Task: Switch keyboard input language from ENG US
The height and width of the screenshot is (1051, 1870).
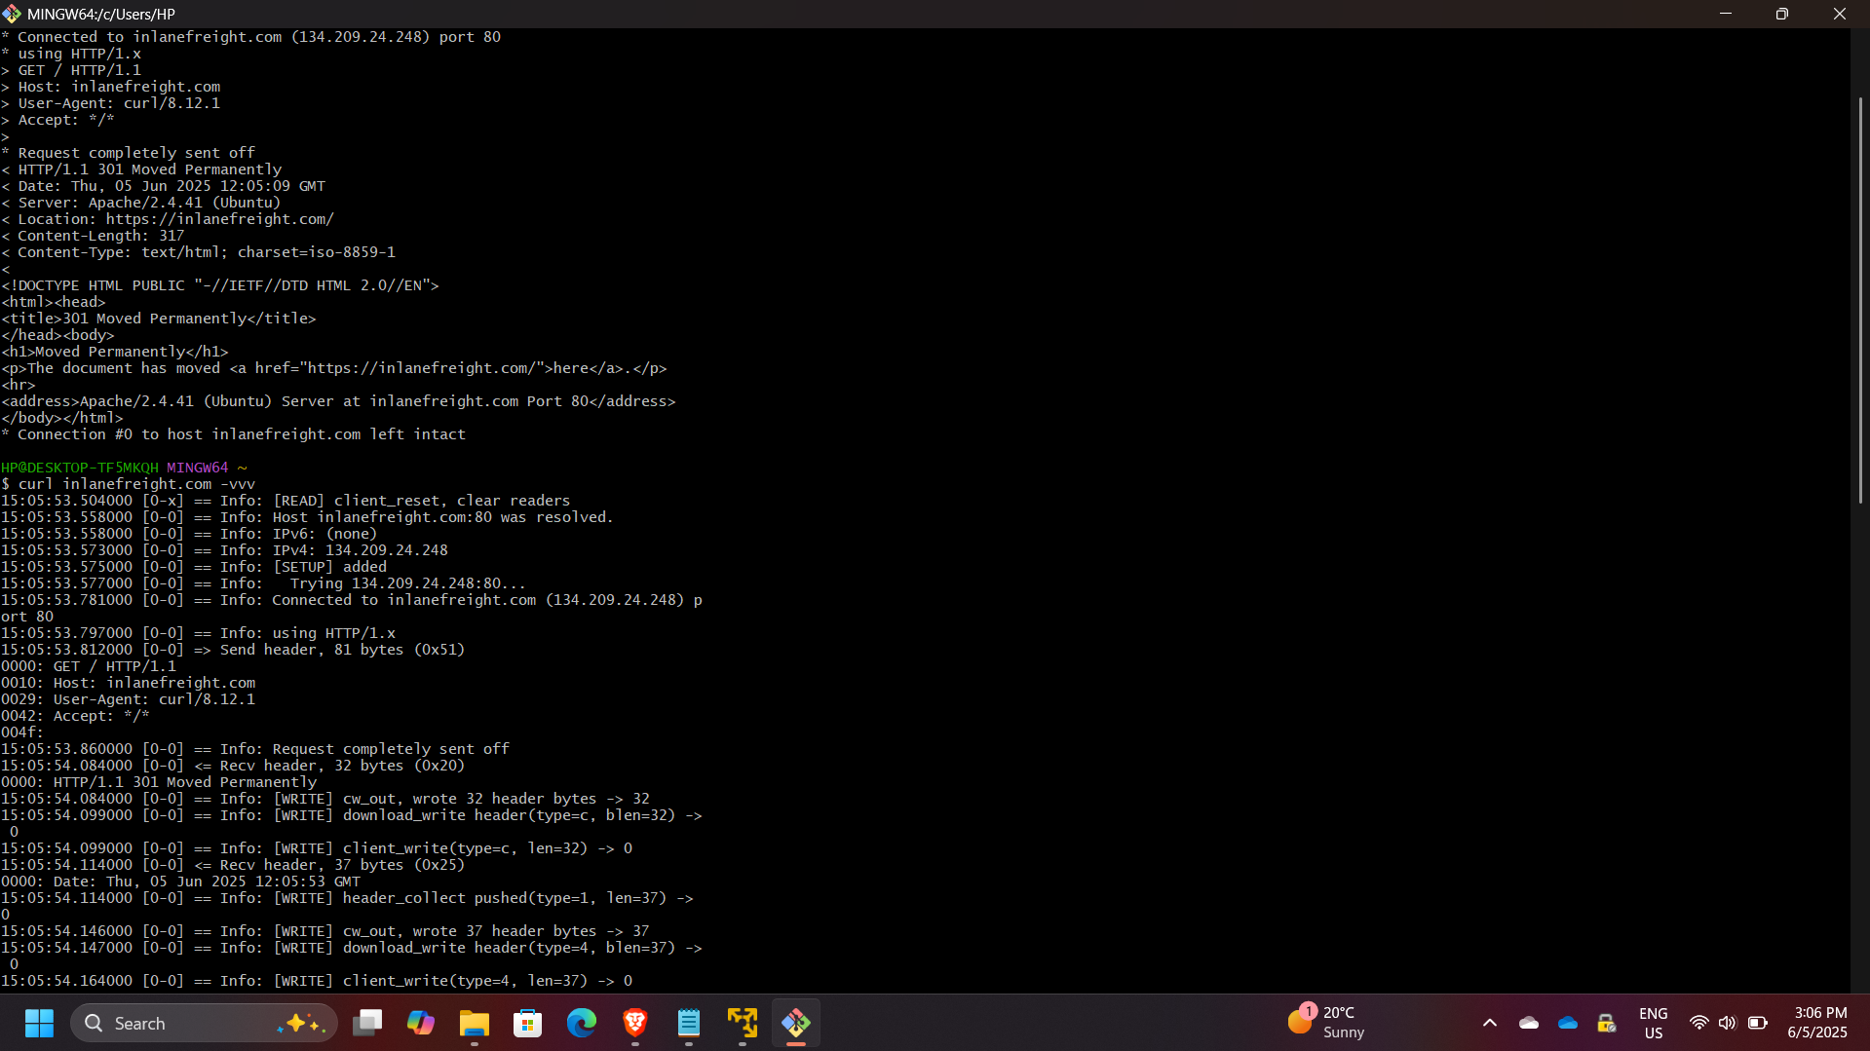Action: coord(1654,1023)
